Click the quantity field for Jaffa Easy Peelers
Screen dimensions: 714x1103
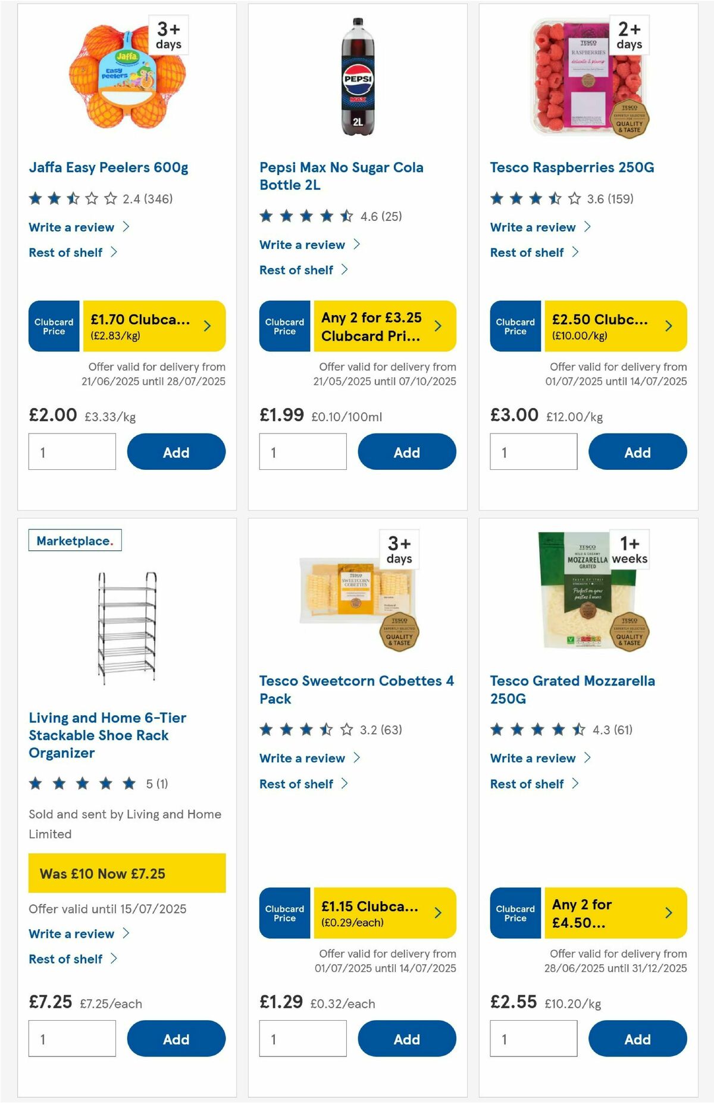pyautogui.click(x=71, y=451)
